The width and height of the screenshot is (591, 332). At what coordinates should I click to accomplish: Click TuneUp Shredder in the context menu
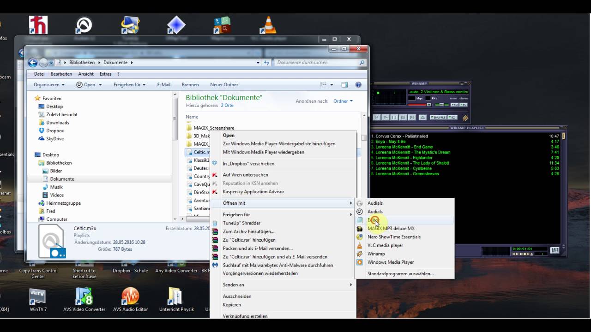[x=283, y=223]
